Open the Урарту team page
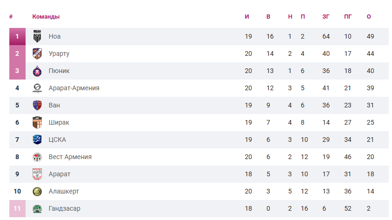The height and width of the screenshot is (220, 392). (59, 54)
